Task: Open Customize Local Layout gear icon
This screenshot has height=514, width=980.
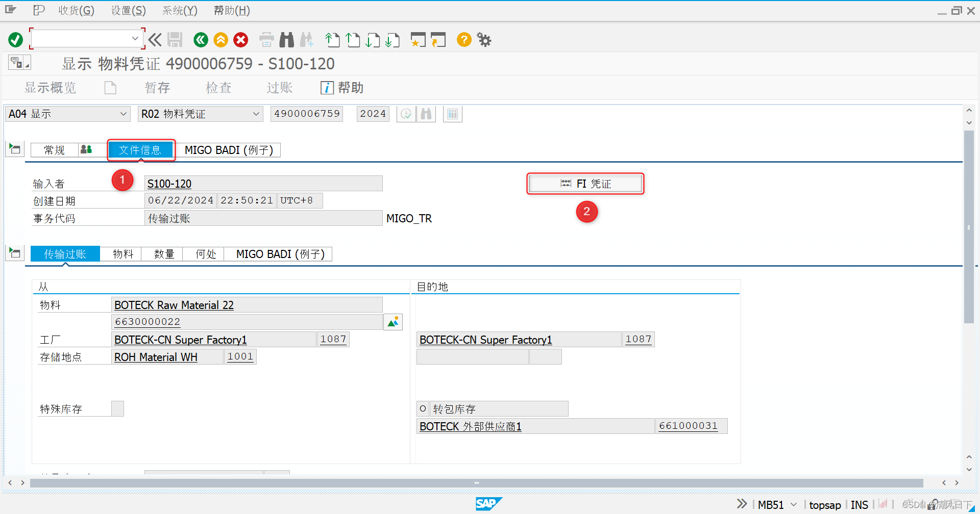Action: click(x=484, y=39)
